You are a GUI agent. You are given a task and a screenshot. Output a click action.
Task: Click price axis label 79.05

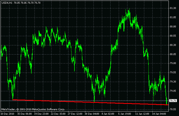[x=173, y=91]
